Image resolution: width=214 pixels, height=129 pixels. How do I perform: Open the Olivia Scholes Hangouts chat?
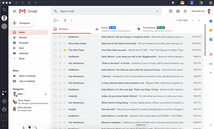click(x=30, y=109)
